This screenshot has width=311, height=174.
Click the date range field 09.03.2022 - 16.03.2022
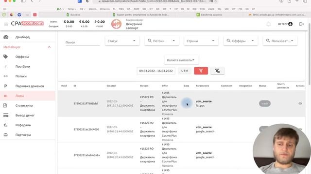click(x=156, y=71)
